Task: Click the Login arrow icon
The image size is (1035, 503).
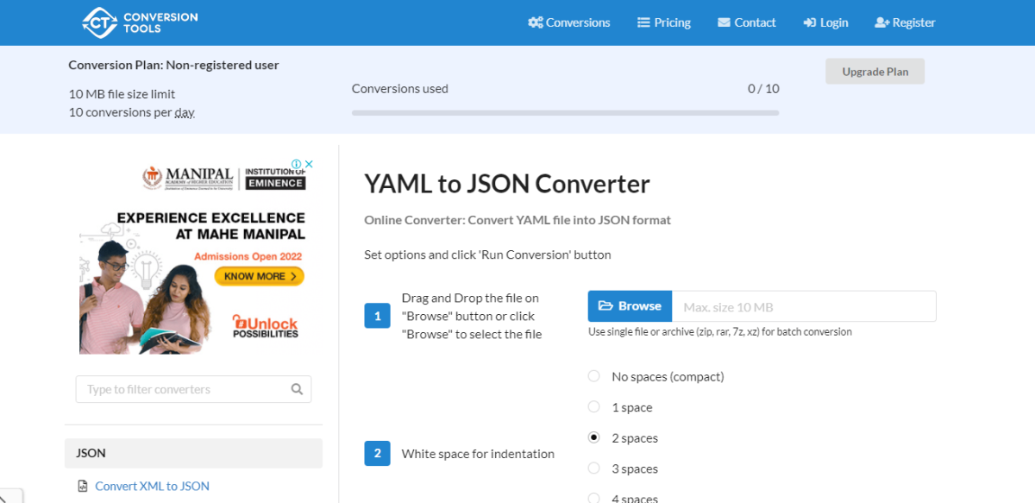Action: (809, 23)
